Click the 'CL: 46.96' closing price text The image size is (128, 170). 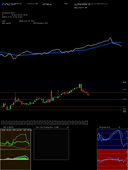[x=47, y=5]
